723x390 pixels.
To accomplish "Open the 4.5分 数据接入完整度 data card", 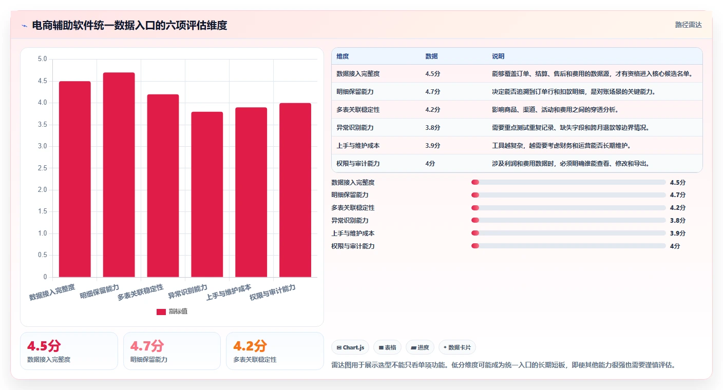I will pyautogui.click(x=69, y=351).
